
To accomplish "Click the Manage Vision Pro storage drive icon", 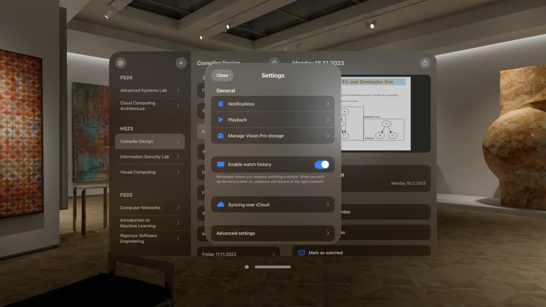I will 220,136.
